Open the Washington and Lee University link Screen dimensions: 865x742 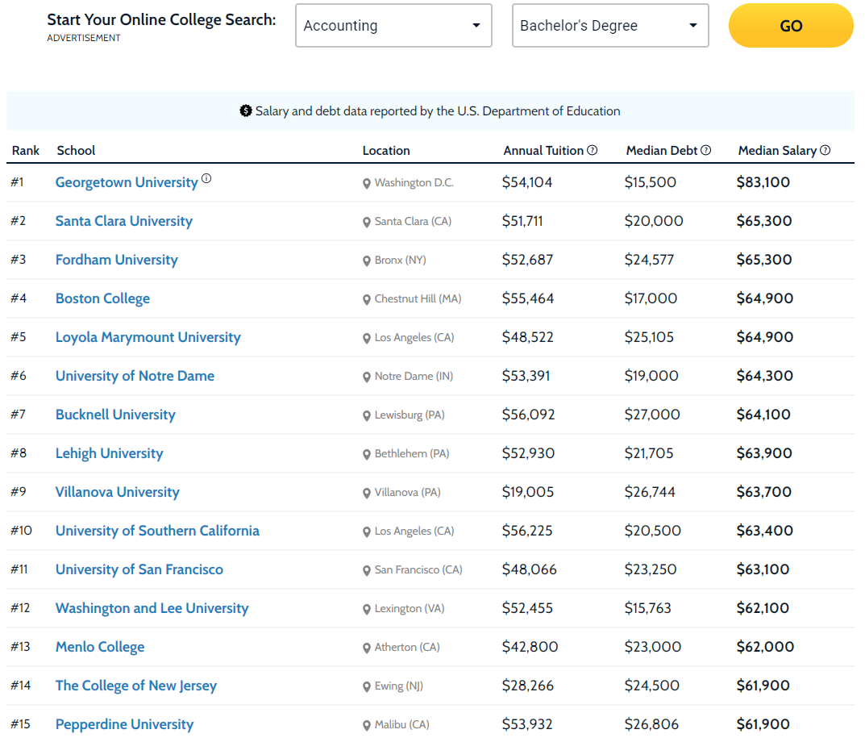tap(152, 608)
